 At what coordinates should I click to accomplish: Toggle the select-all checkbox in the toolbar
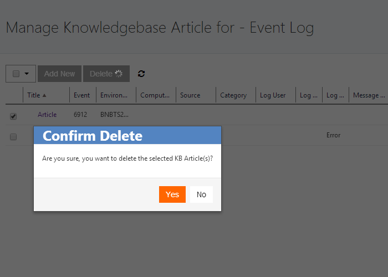pos(16,74)
